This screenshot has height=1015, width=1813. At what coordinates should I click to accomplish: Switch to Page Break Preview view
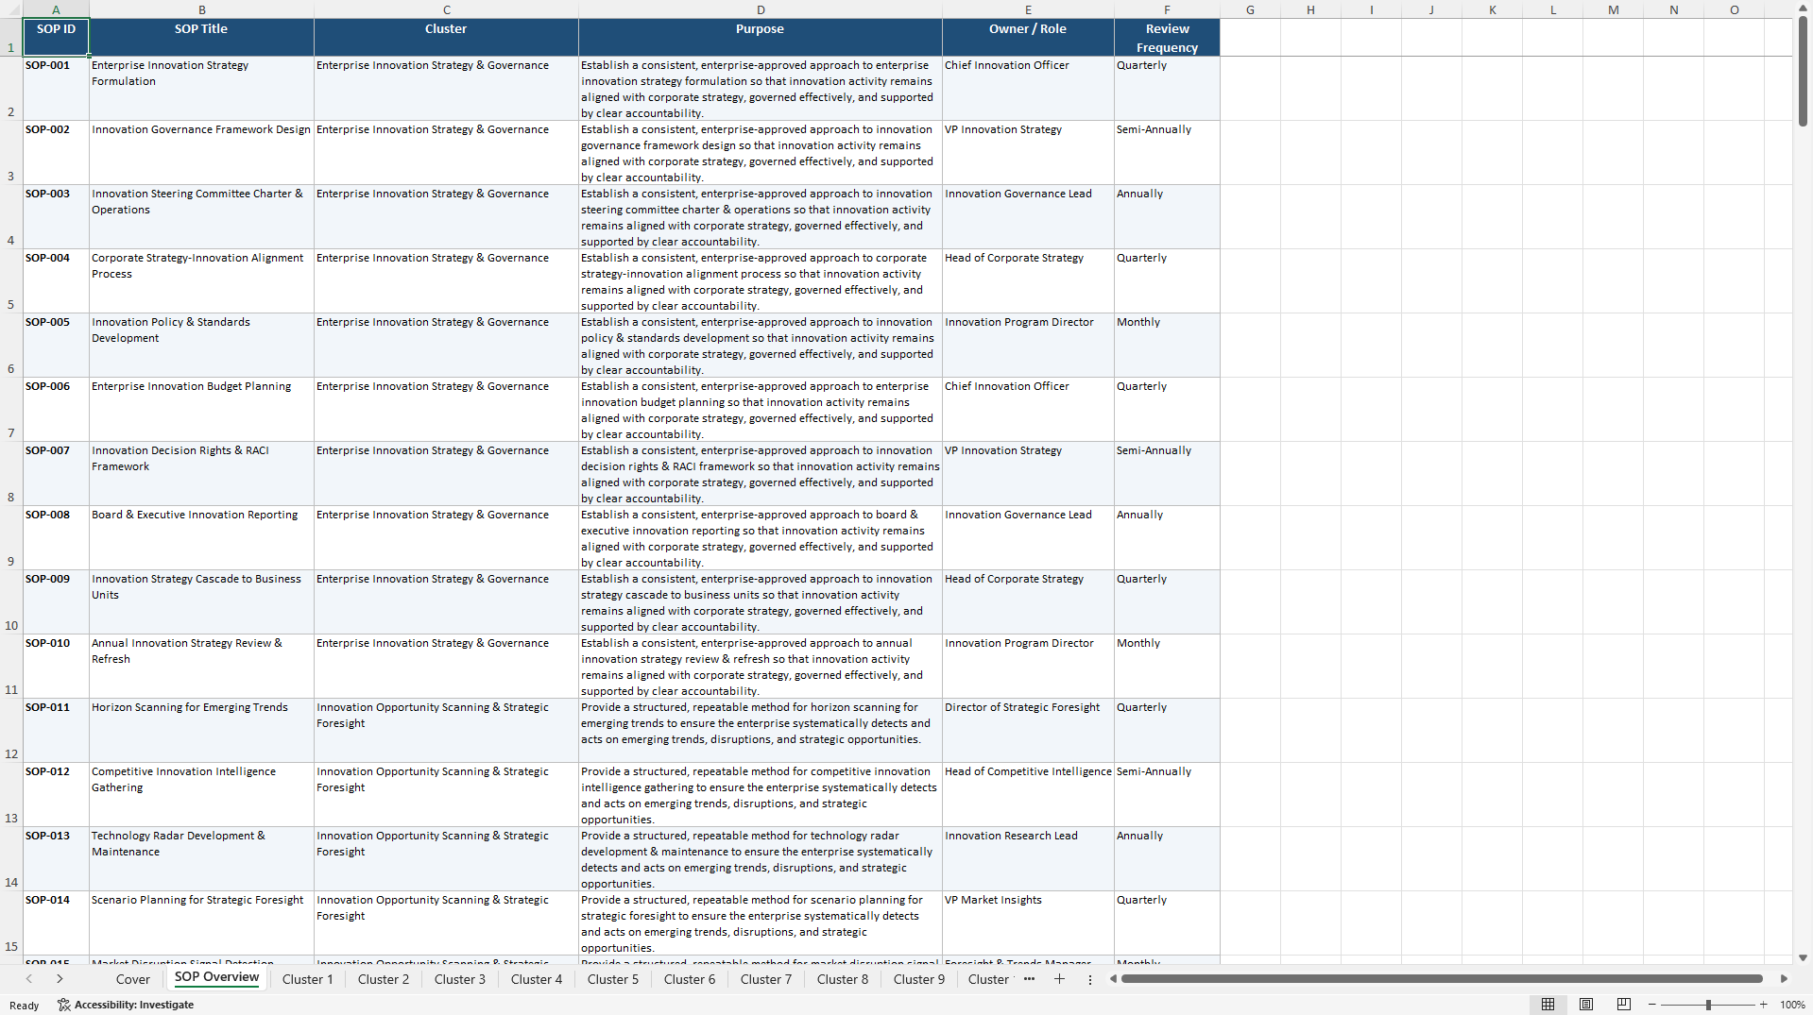(1624, 1005)
